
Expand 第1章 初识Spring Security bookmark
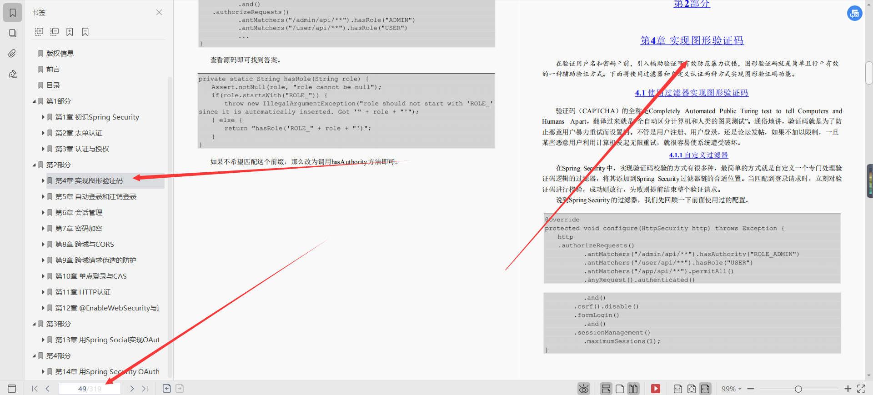43,117
